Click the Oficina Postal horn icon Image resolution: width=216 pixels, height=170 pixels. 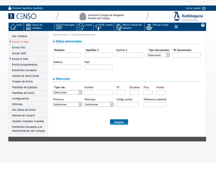pos(149,27)
